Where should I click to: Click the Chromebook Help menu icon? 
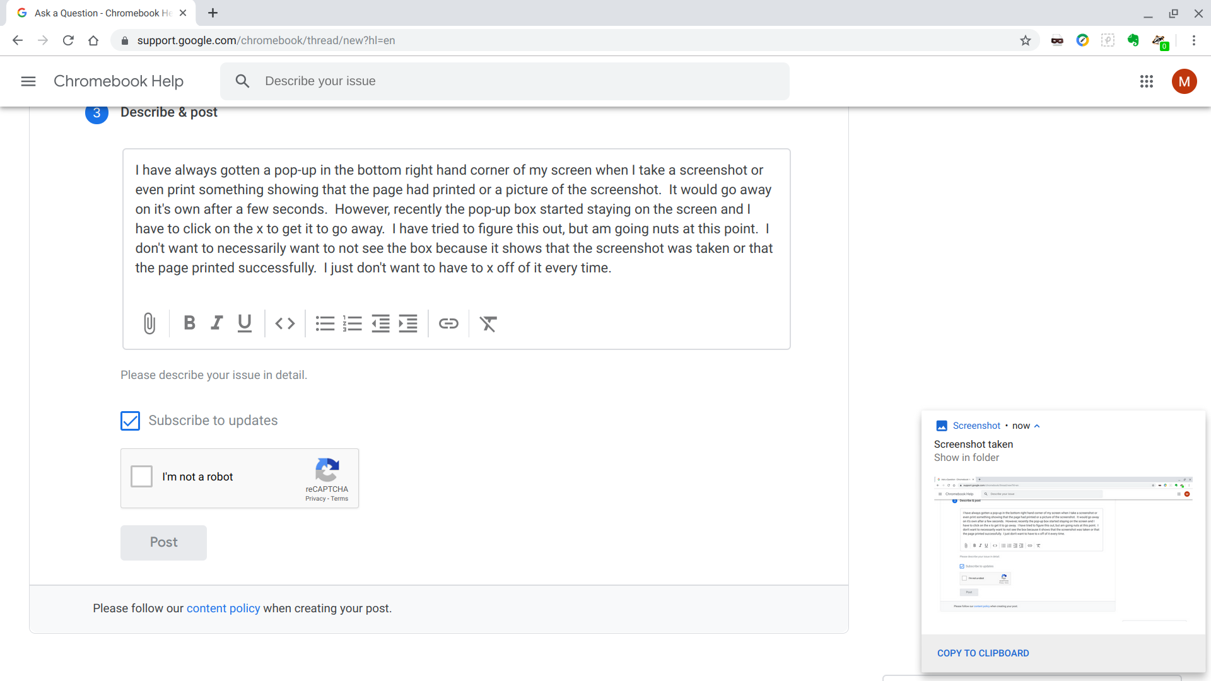click(28, 81)
